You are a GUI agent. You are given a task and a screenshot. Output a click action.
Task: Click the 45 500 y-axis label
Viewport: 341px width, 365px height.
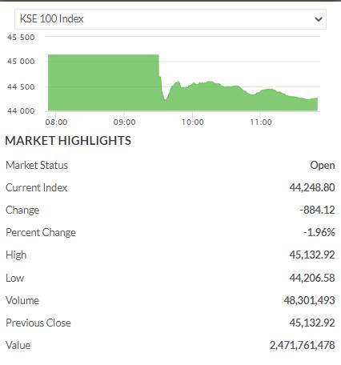click(21, 38)
